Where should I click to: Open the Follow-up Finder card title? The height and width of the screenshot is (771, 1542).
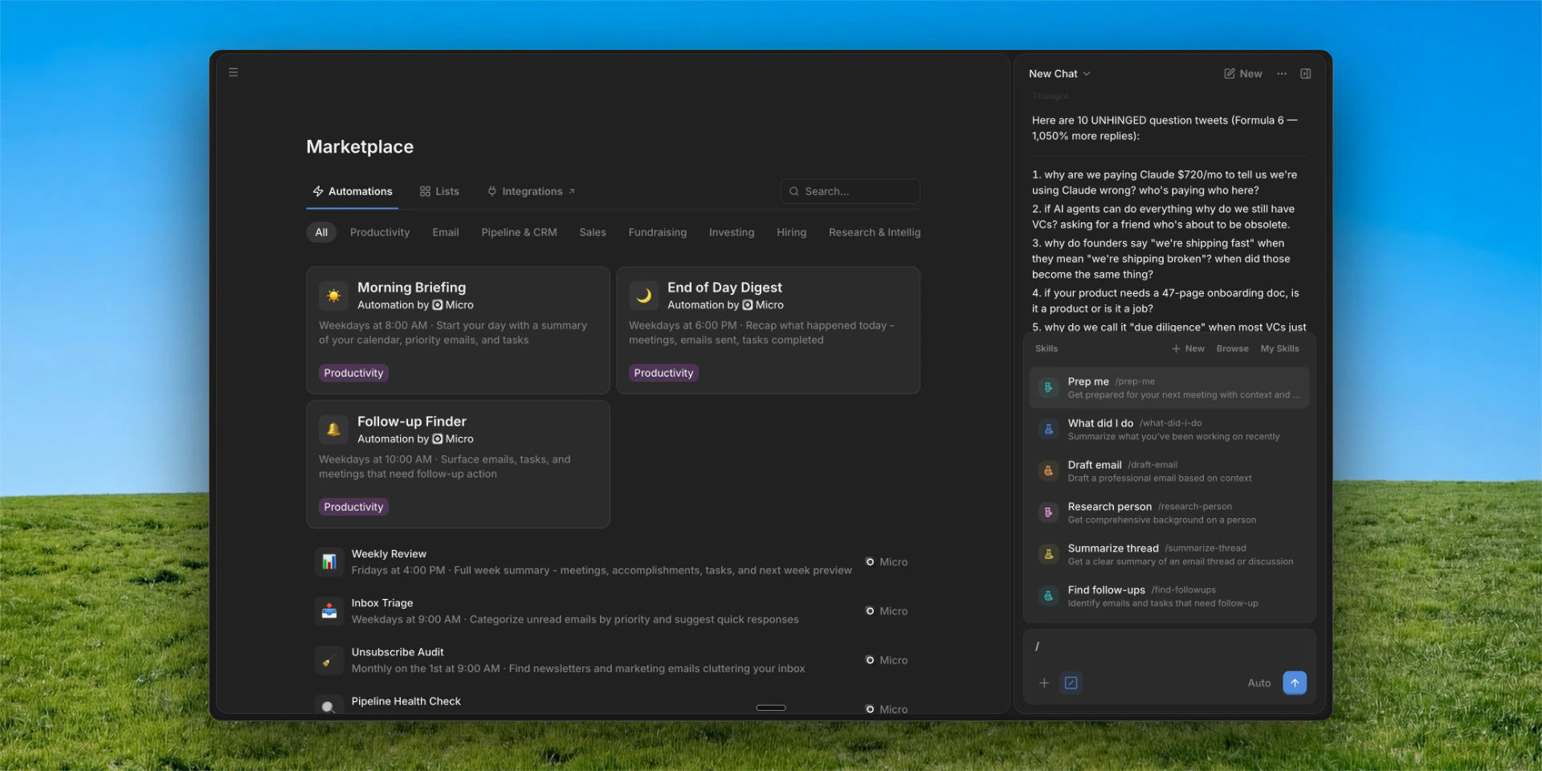click(411, 422)
